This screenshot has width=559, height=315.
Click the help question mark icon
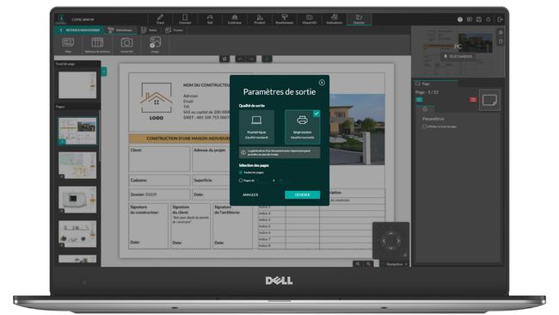[x=460, y=20]
